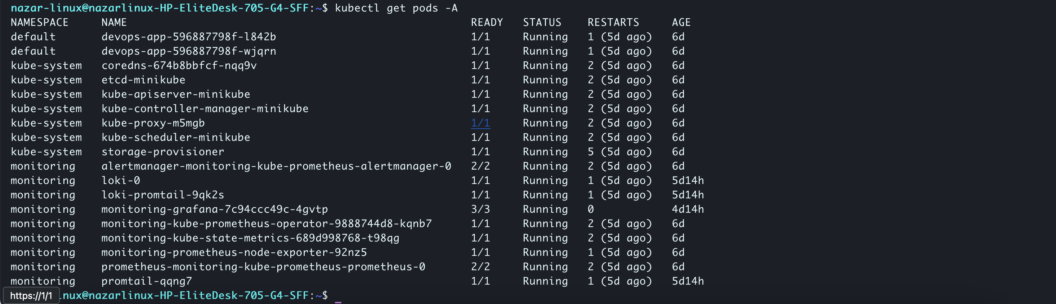
Task: Open the underlined 1/1 link for kube-proxy
Action: coord(480,123)
